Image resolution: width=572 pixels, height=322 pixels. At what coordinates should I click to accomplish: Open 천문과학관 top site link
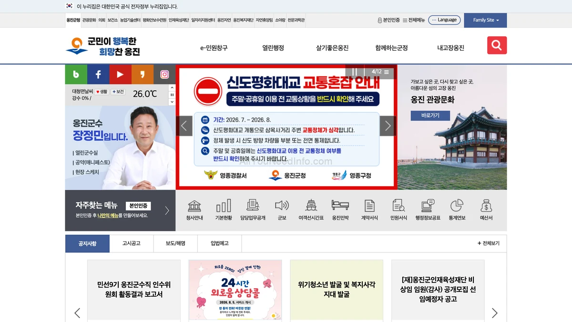coord(296,20)
